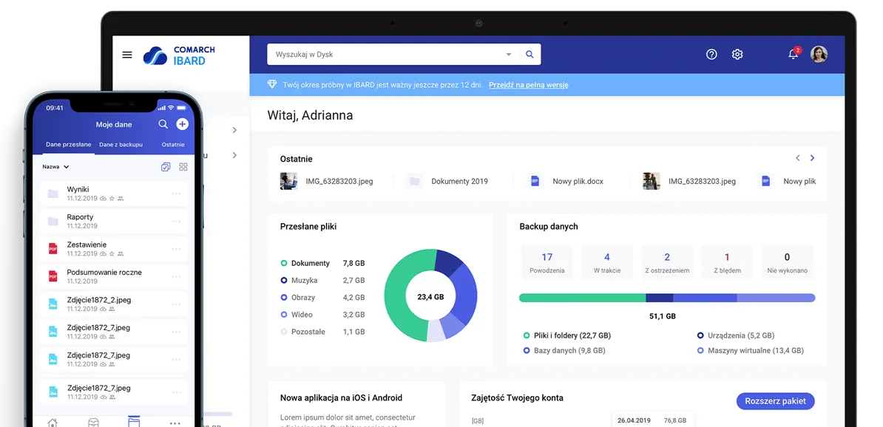Open more options for the Wyniki folder
This screenshot has height=427, width=883.
click(176, 194)
